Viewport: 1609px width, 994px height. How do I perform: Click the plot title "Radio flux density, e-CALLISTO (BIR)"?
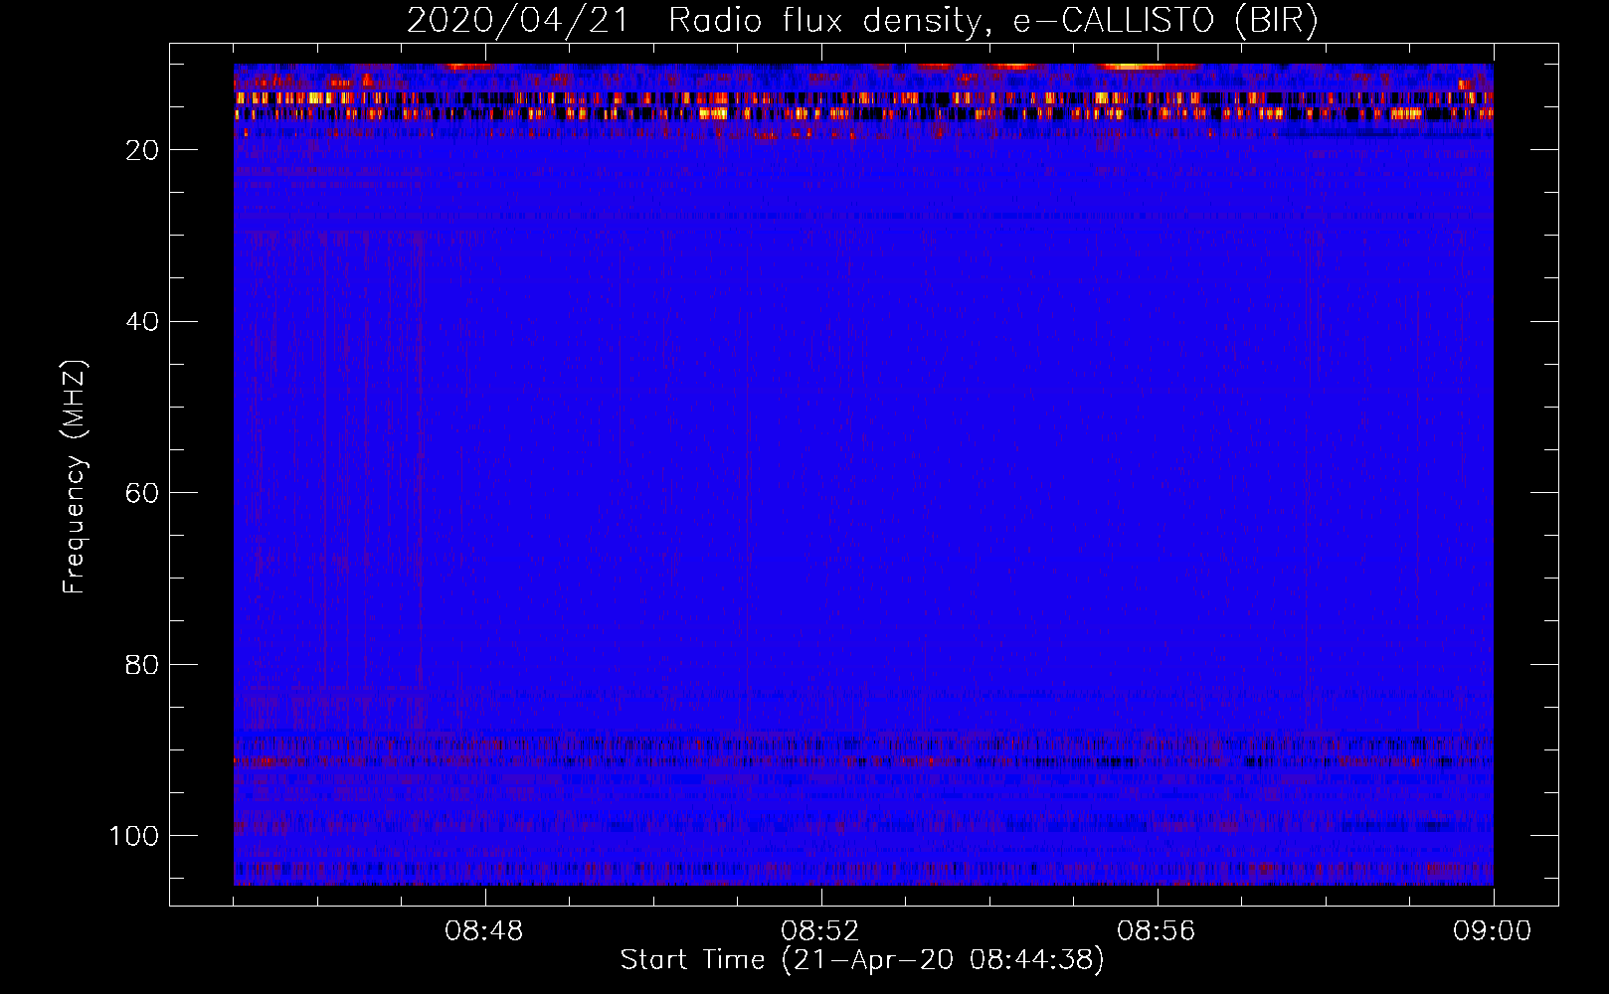click(992, 21)
